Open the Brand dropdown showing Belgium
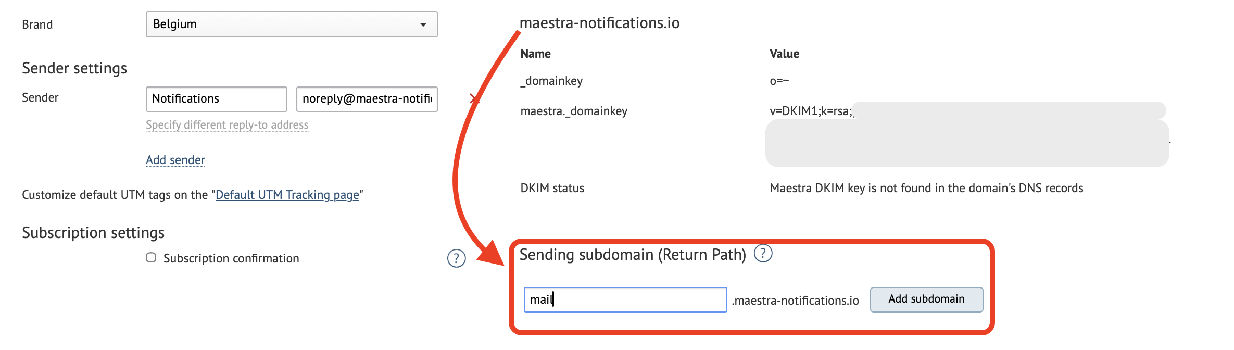The width and height of the screenshot is (1234, 350). [x=292, y=24]
